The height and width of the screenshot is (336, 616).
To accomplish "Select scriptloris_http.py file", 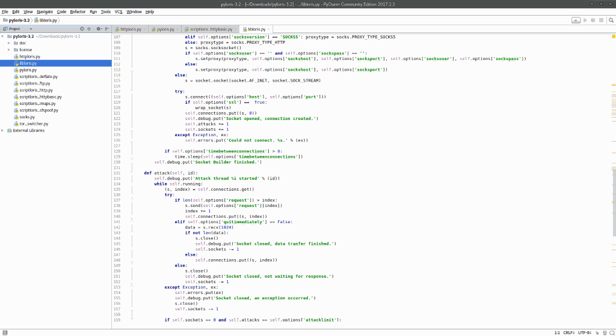I will pos(35,90).
